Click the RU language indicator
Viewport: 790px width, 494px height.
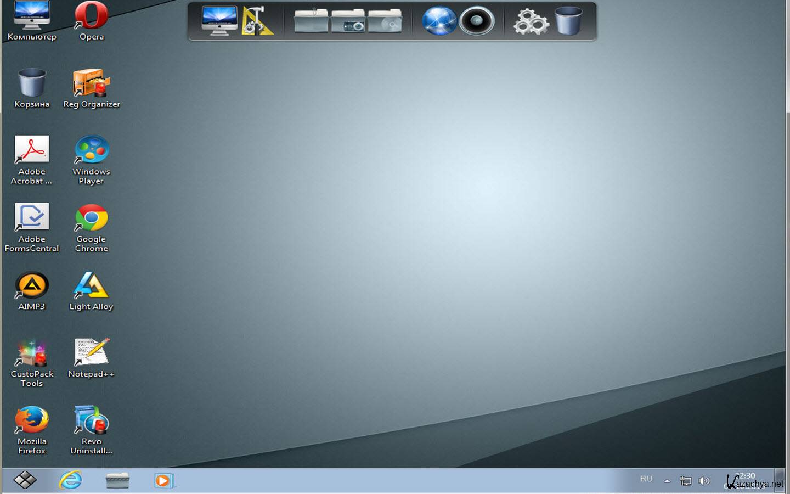click(646, 479)
